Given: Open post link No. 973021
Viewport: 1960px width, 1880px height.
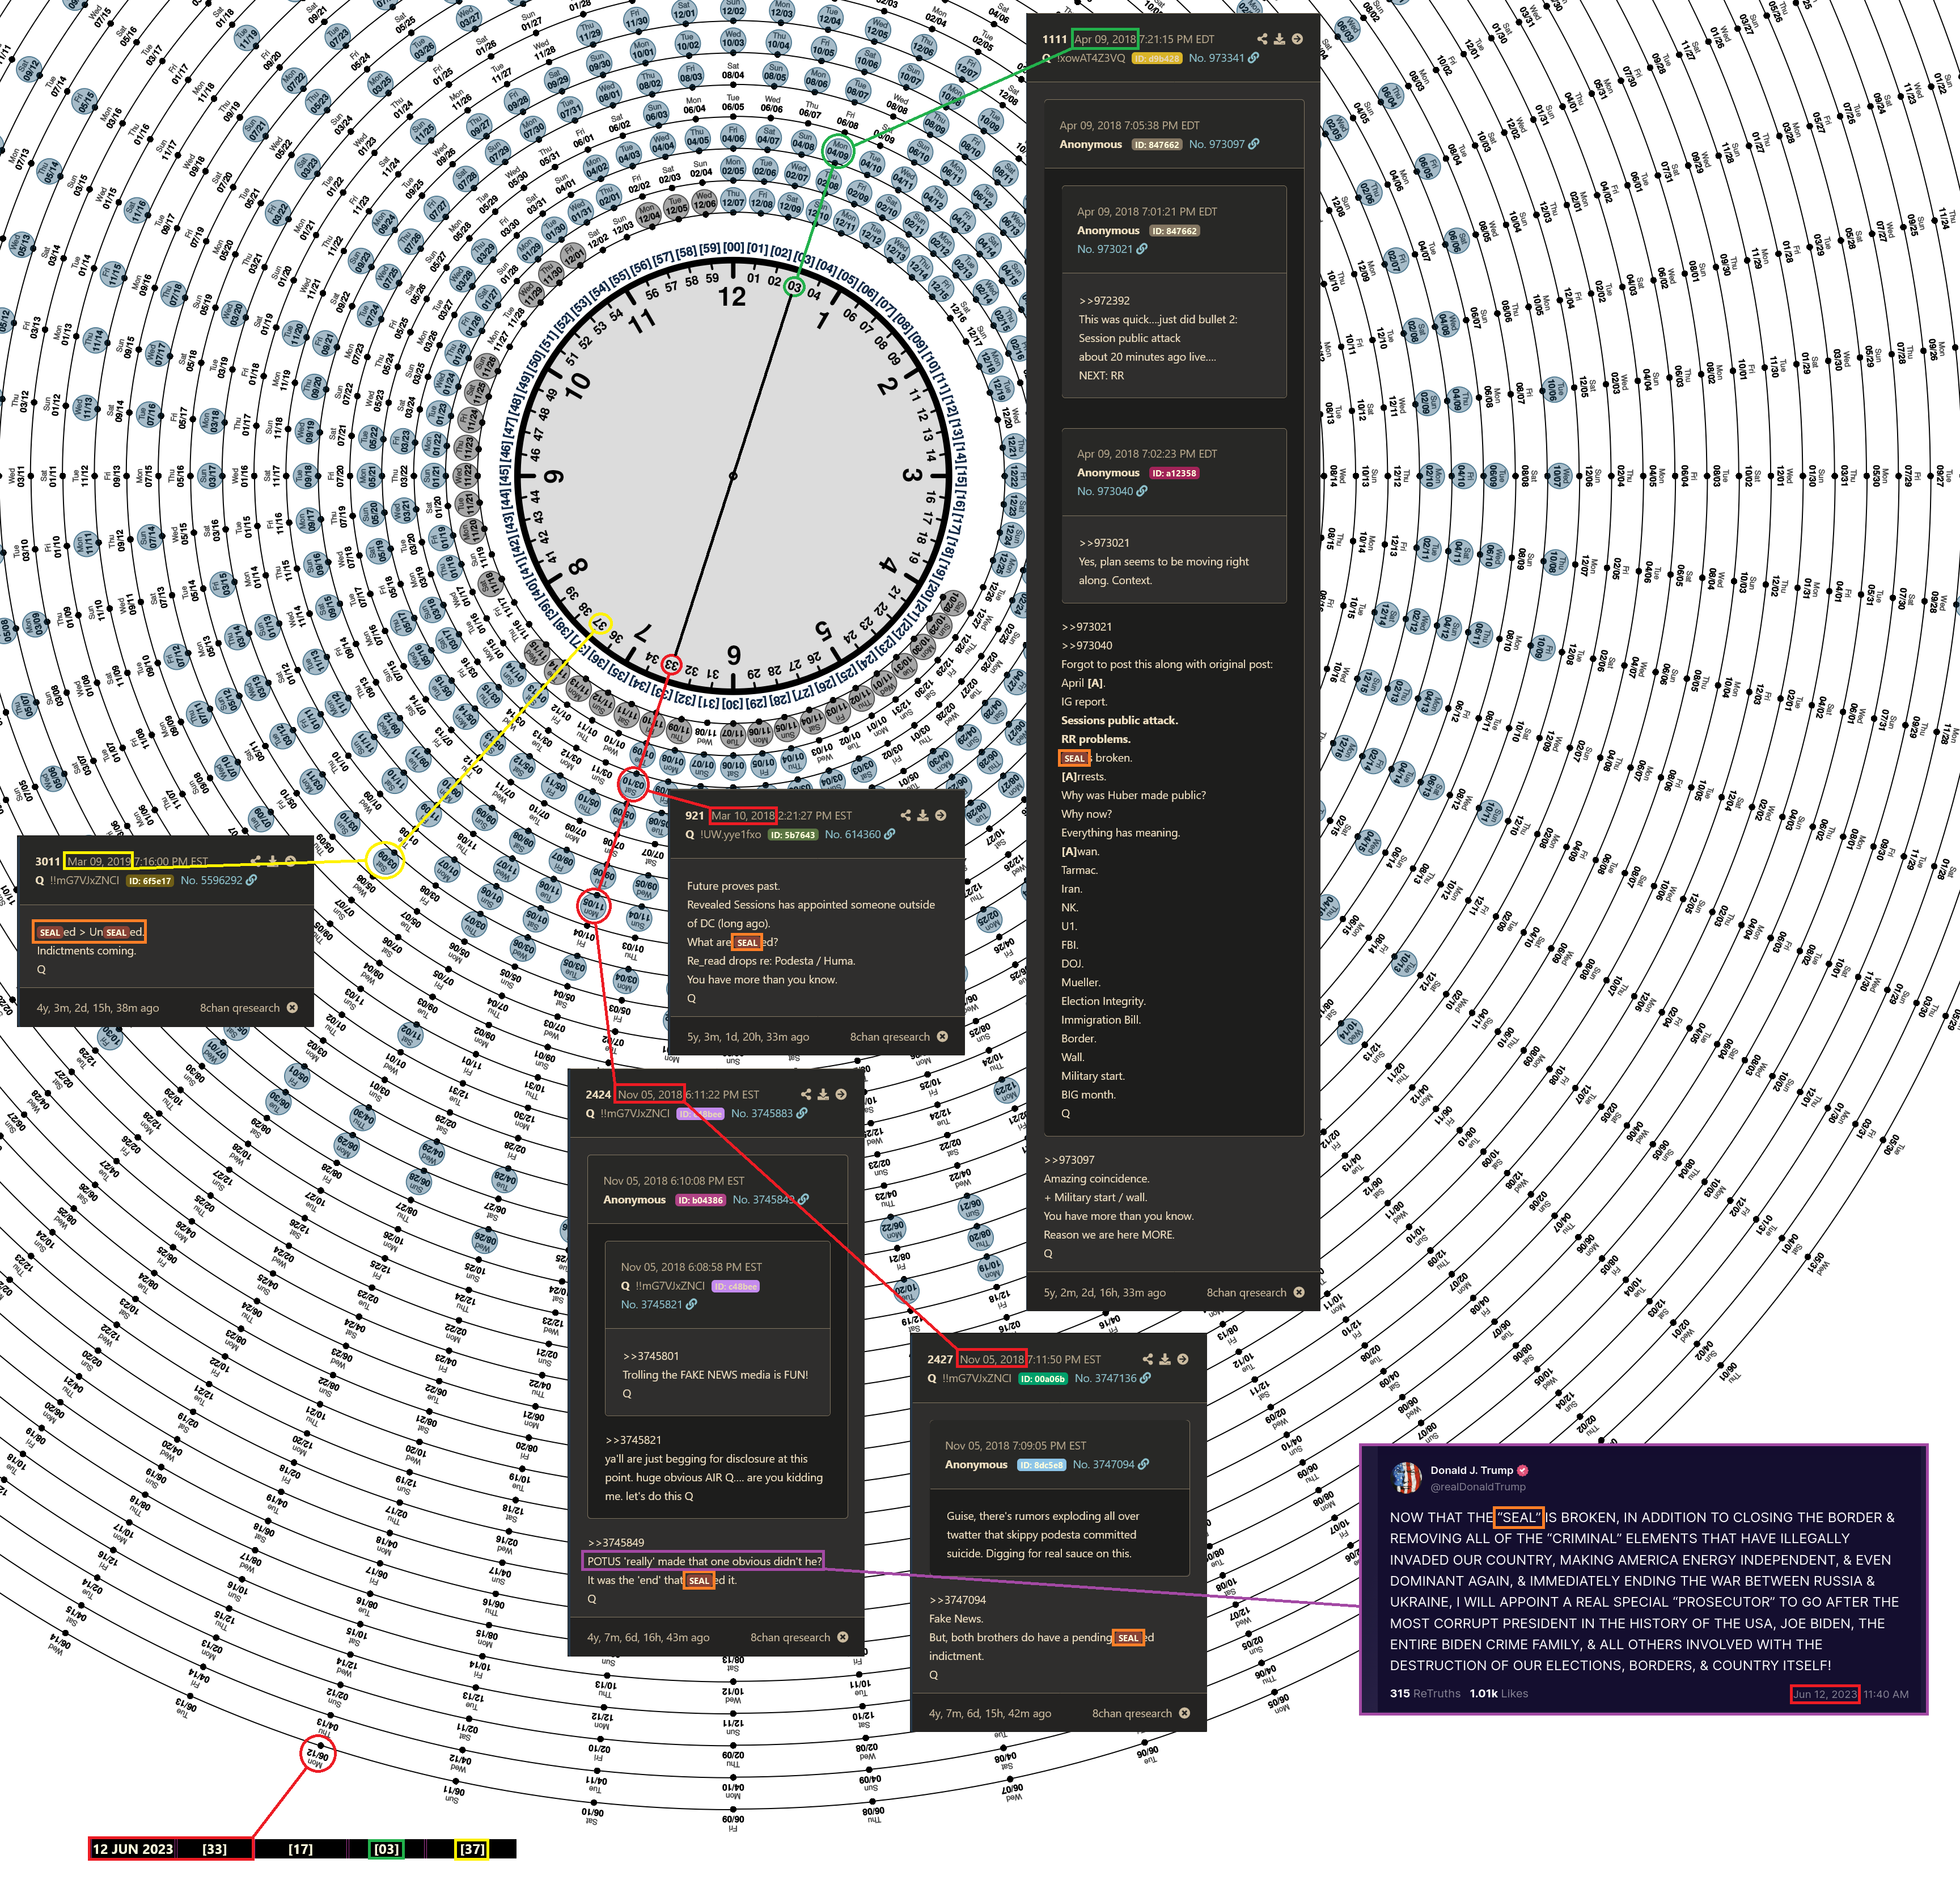Looking at the screenshot, I should point(1105,249).
